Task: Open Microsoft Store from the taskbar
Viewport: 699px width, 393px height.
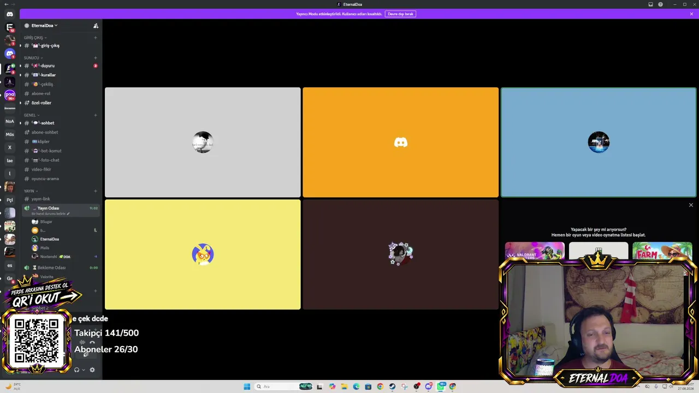Action: (368, 386)
